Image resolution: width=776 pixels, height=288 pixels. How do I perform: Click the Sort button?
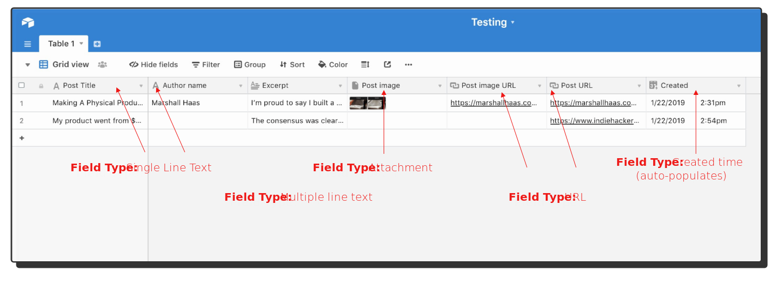coord(292,64)
